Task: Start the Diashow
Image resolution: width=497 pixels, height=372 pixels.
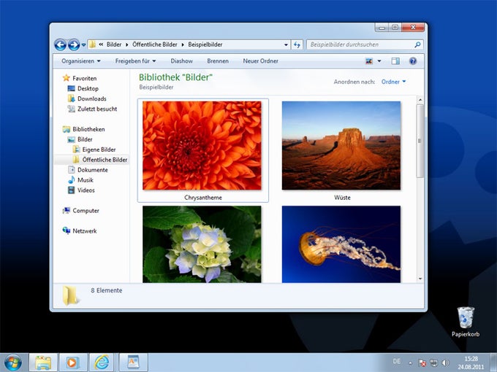Action: click(181, 61)
